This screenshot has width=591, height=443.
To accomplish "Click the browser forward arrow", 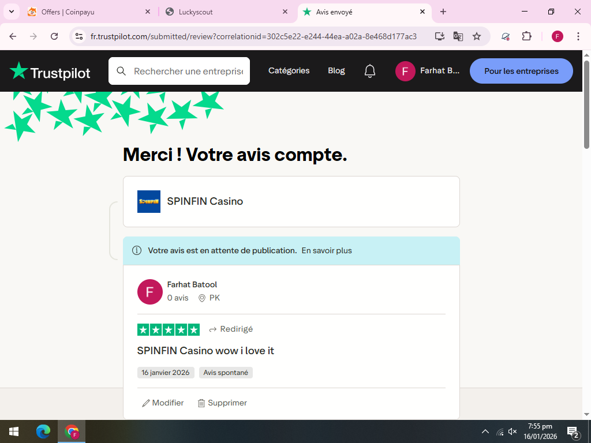I will [33, 36].
